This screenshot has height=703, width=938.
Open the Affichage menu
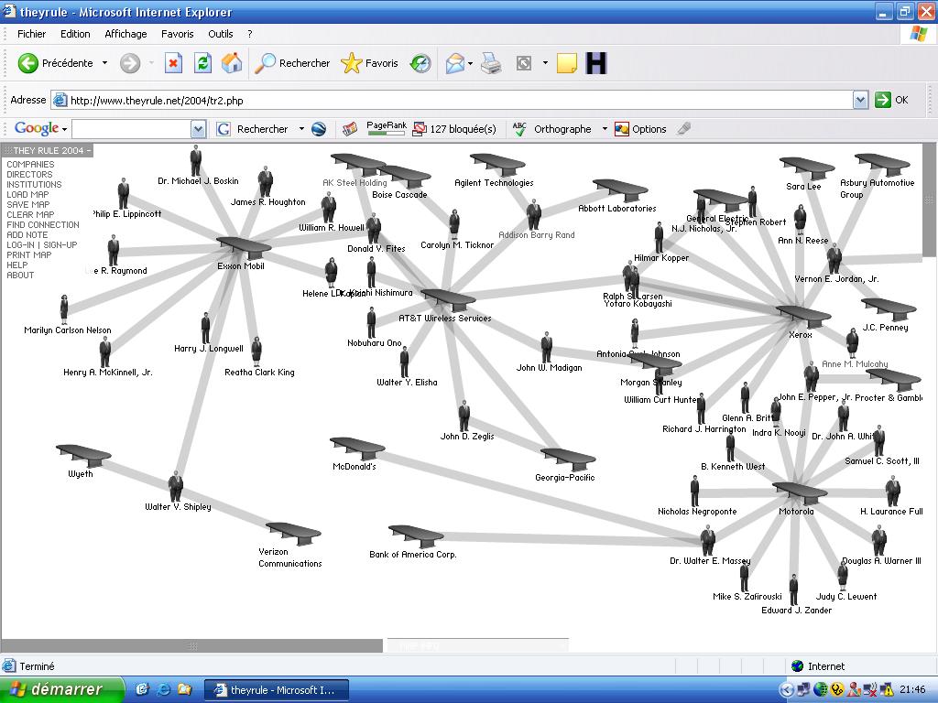125,34
